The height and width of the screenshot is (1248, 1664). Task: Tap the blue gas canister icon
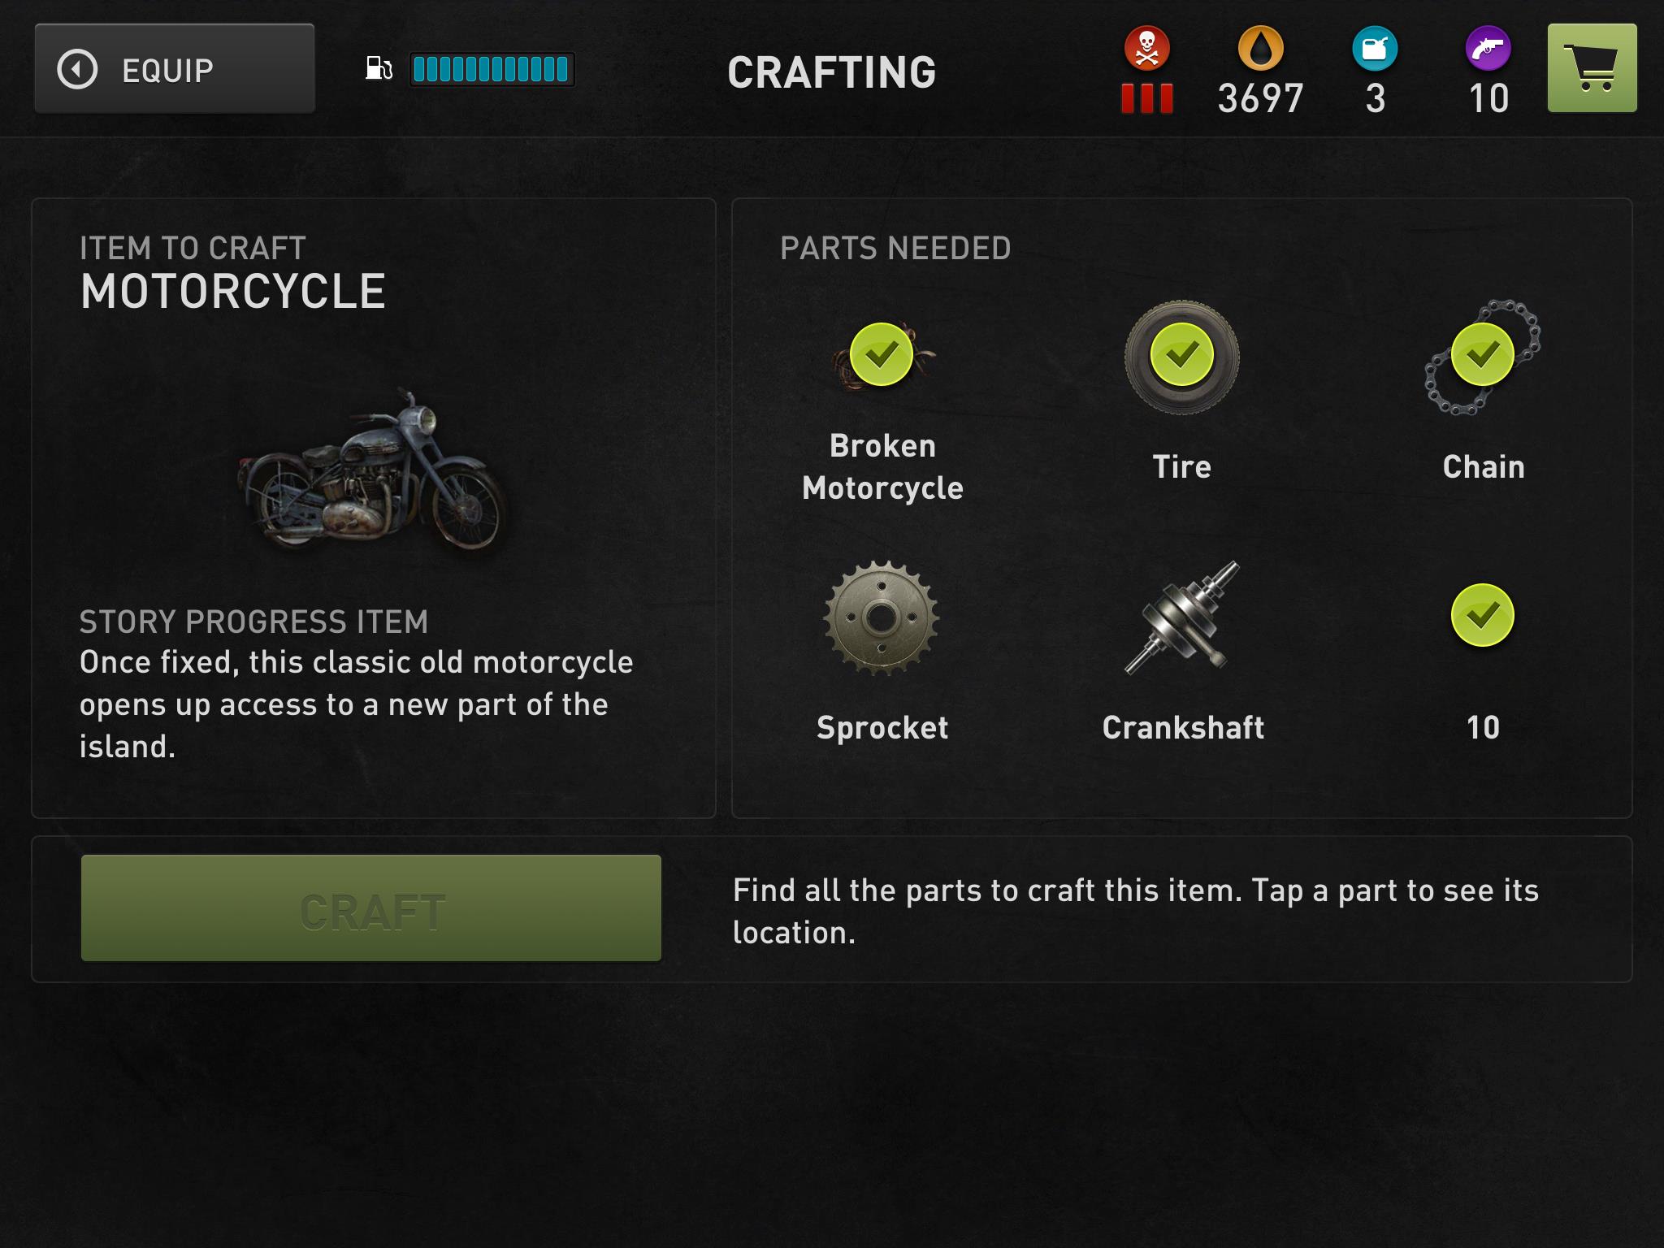click(x=1375, y=49)
